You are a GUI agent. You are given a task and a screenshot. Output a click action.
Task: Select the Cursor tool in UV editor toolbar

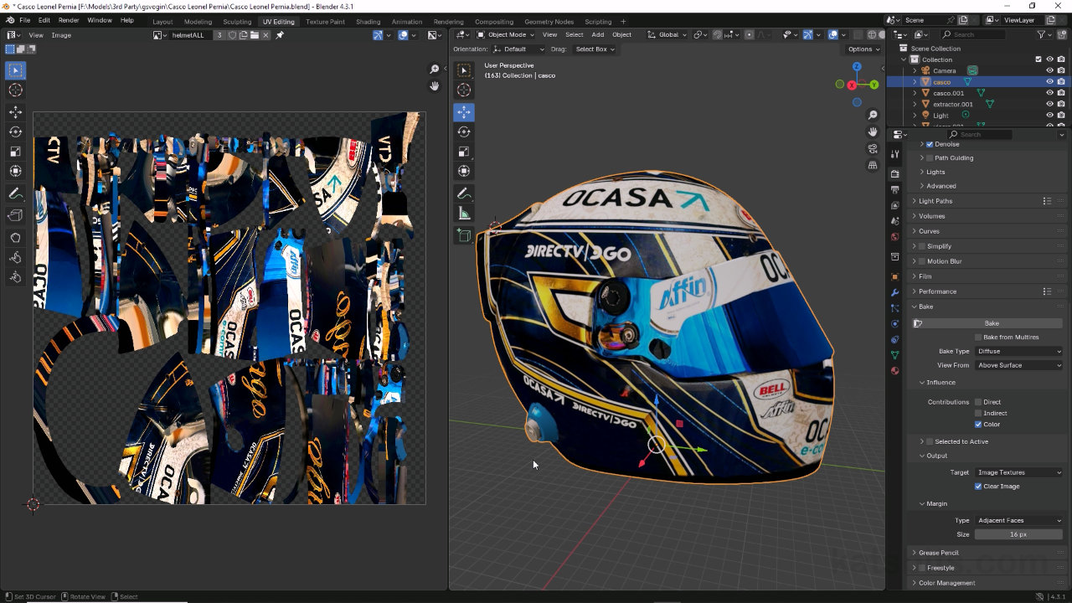[x=15, y=90]
